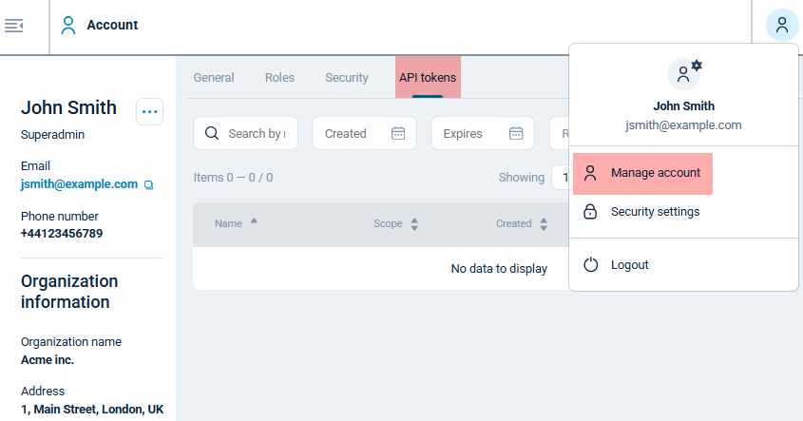Copy email with the icon next to jsmith@example.com

tap(148, 184)
